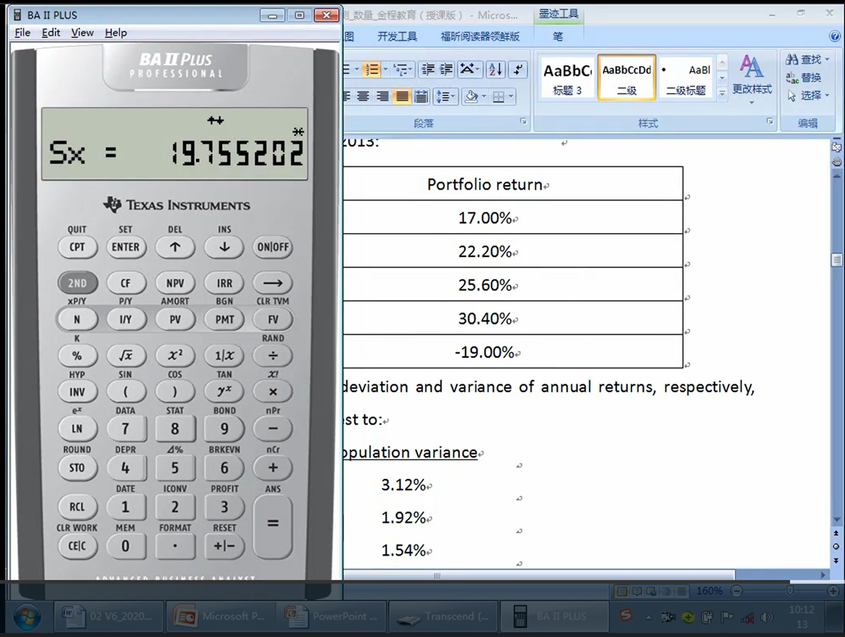Click the decimal point key

[x=175, y=546]
